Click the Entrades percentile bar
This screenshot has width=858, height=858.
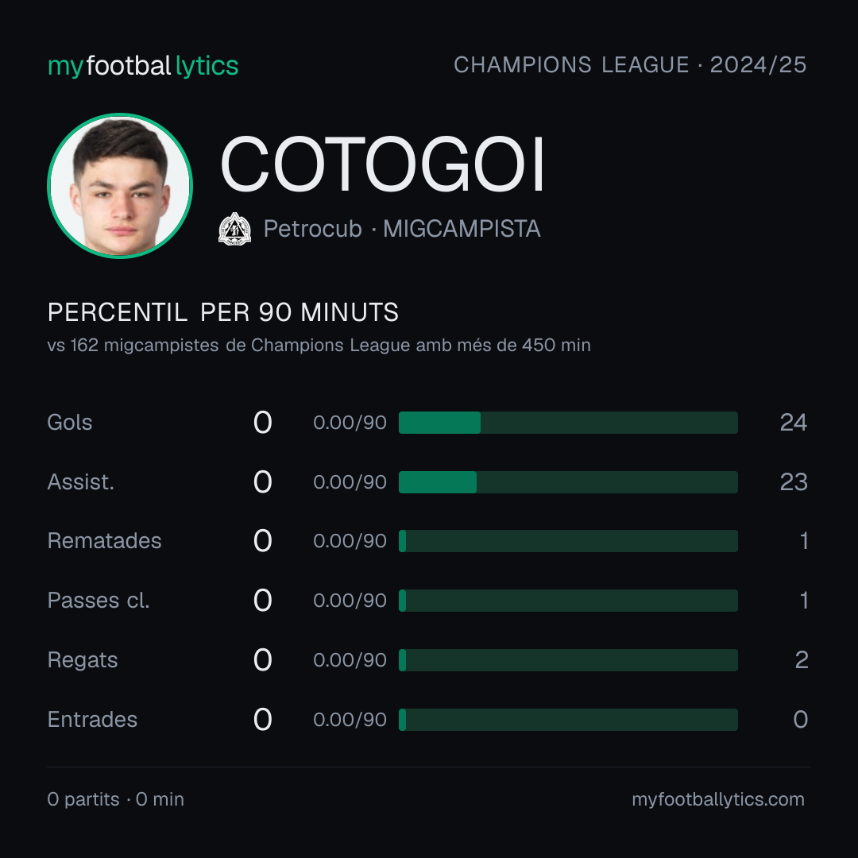(x=568, y=720)
